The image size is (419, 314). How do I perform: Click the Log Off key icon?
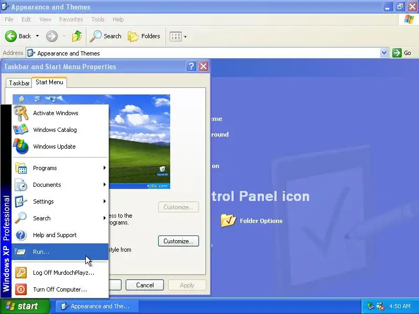tap(21, 273)
